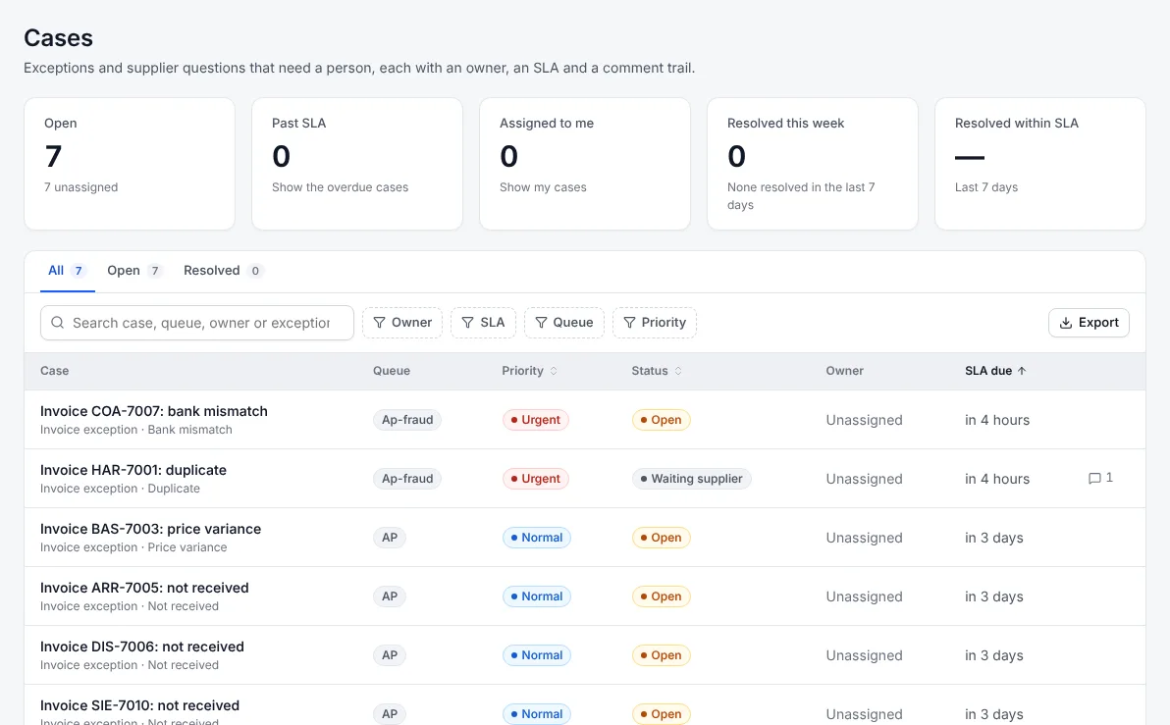
Task: Open the SLA filter
Action: 483,323
